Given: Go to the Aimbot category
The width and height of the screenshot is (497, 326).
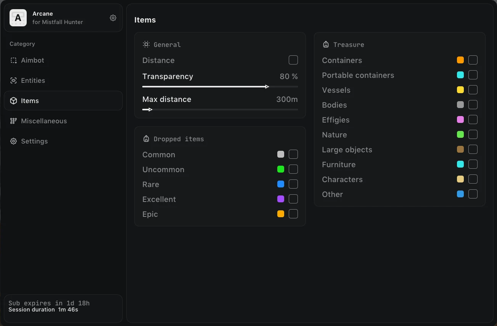Looking at the screenshot, I should 63,60.
